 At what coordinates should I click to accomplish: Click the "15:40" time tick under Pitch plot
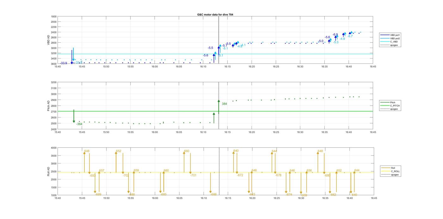(58, 132)
